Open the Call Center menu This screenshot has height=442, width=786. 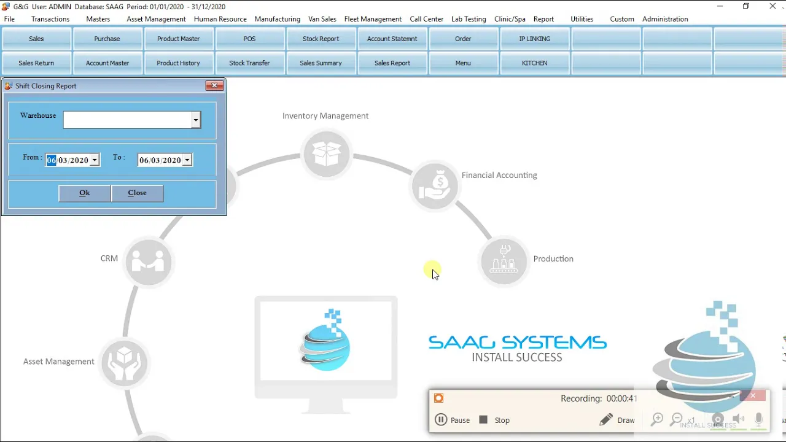[426, 19]
